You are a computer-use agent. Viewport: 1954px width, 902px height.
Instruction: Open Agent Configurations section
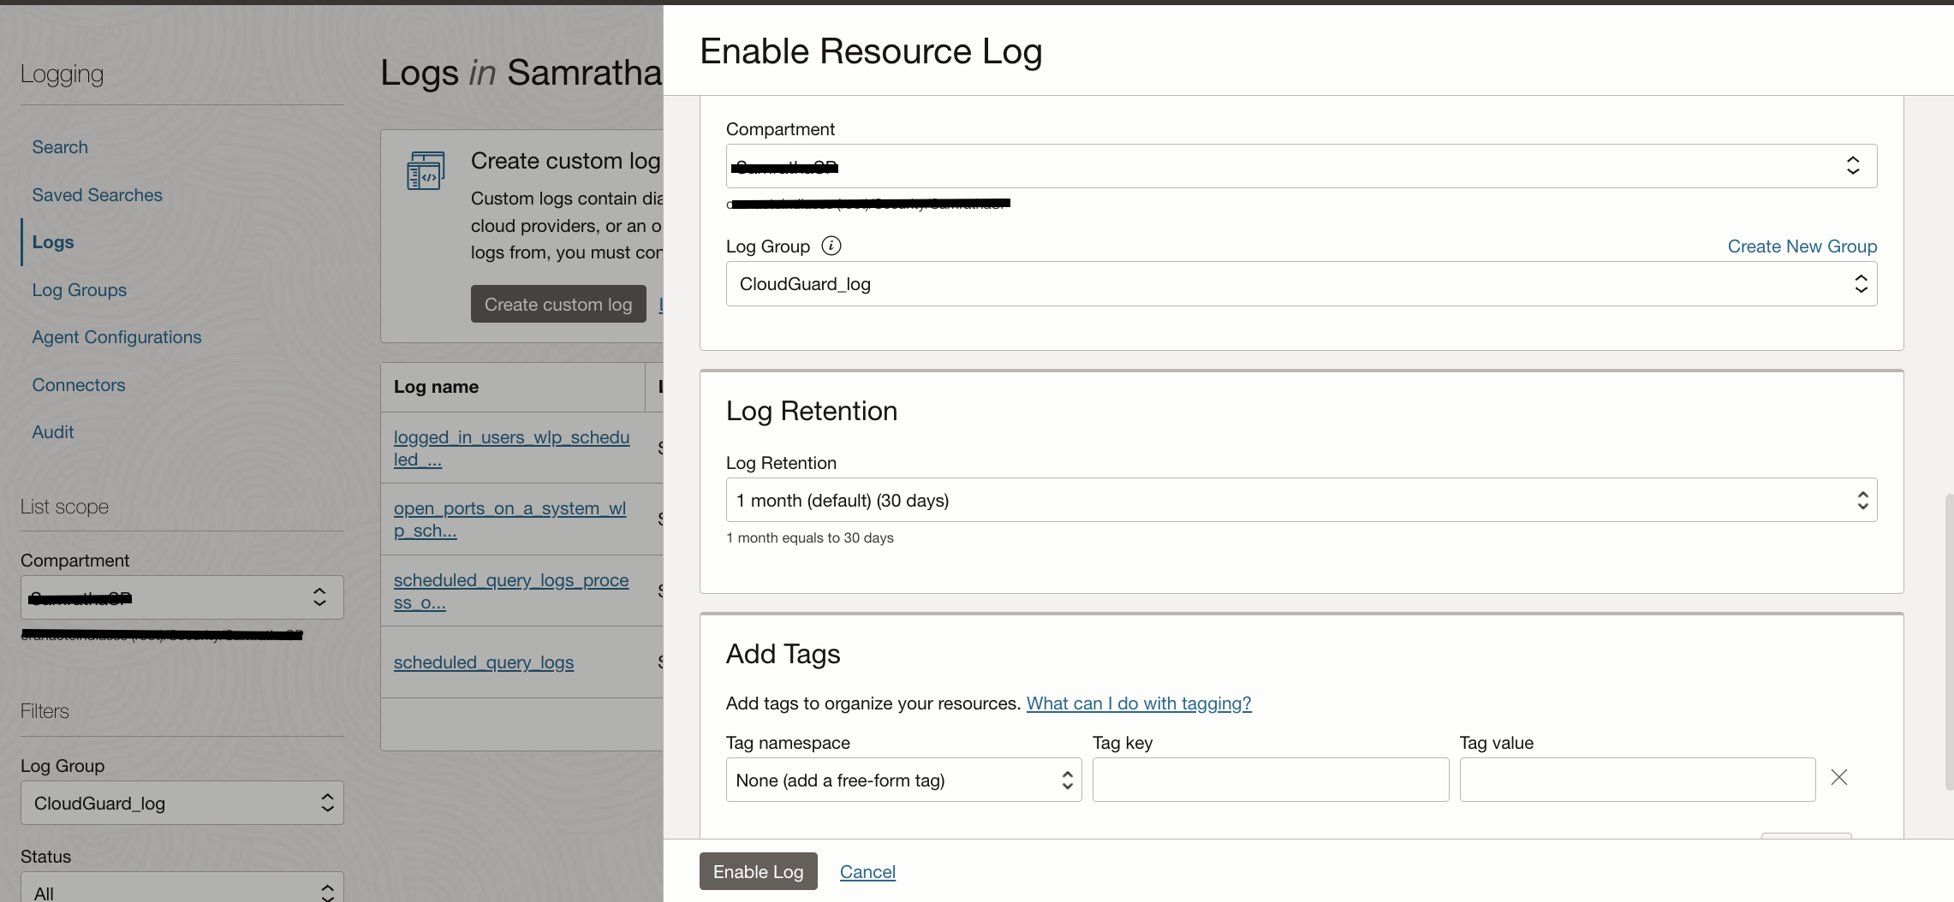[x=116, y=337]
